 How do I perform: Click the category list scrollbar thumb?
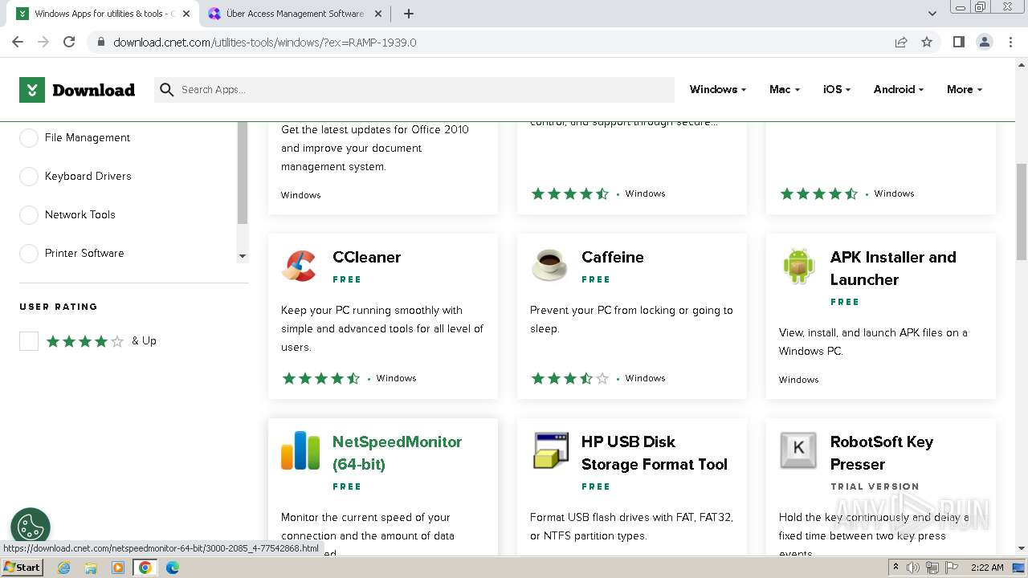pos(243,173)
